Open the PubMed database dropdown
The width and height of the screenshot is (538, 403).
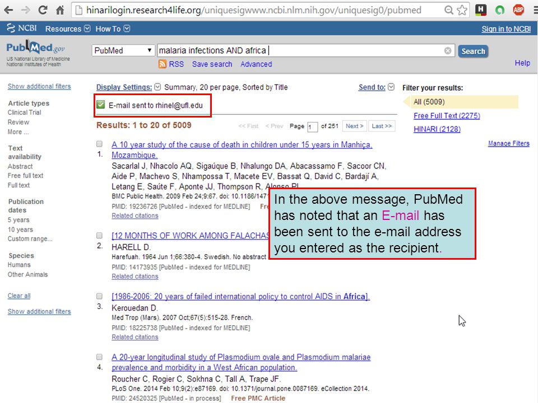click(123, 50)
